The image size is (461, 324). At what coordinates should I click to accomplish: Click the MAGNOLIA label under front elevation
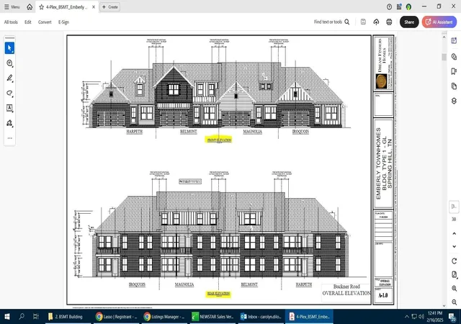point(253,132)
